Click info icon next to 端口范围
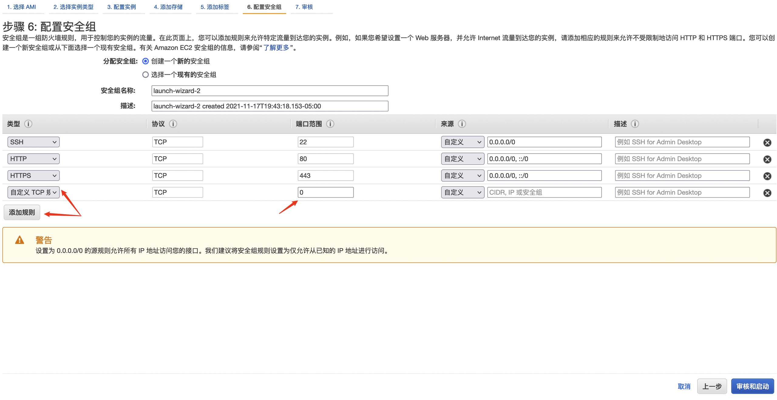 [x=330, y=124]
